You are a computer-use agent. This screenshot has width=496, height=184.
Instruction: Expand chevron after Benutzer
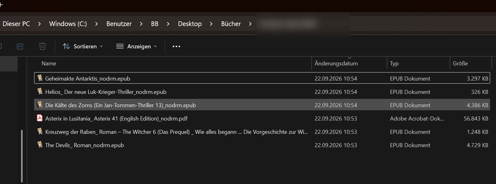click(141, 24)
